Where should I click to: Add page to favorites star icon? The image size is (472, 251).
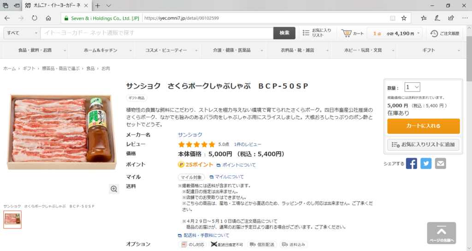[404, 18]
